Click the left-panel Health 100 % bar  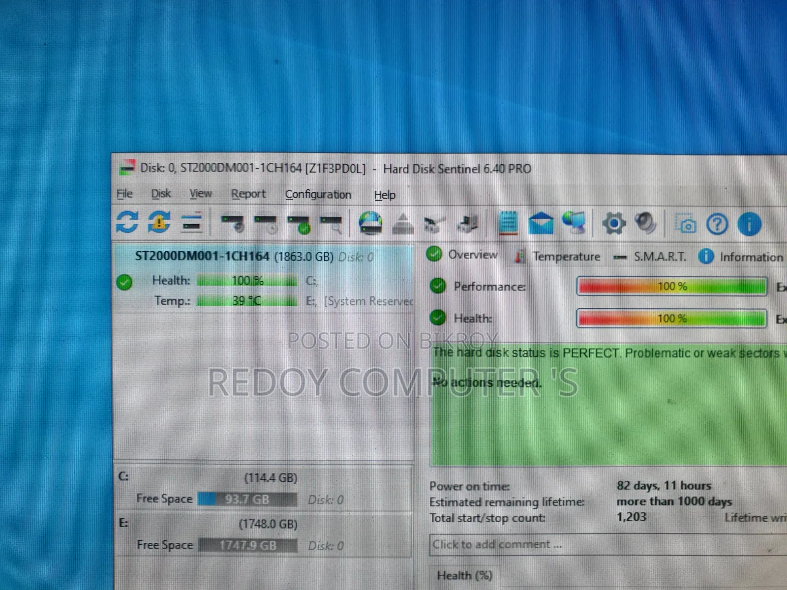pos(247,281)
